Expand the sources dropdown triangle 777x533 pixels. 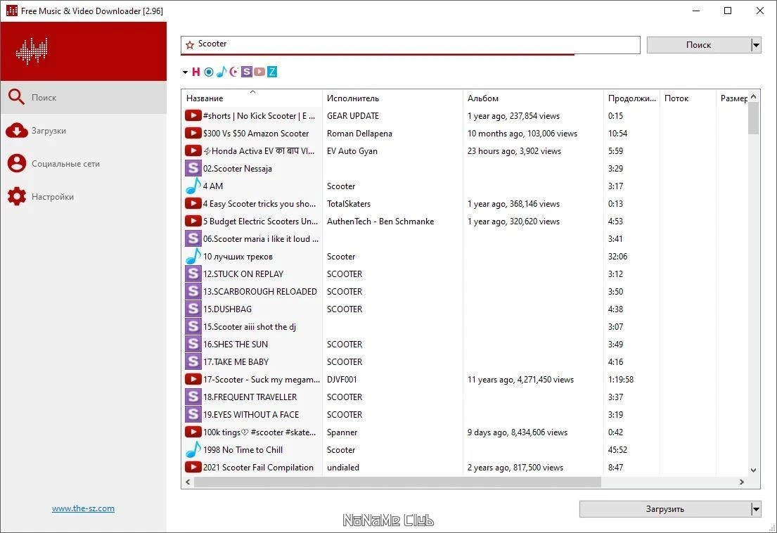185,72
